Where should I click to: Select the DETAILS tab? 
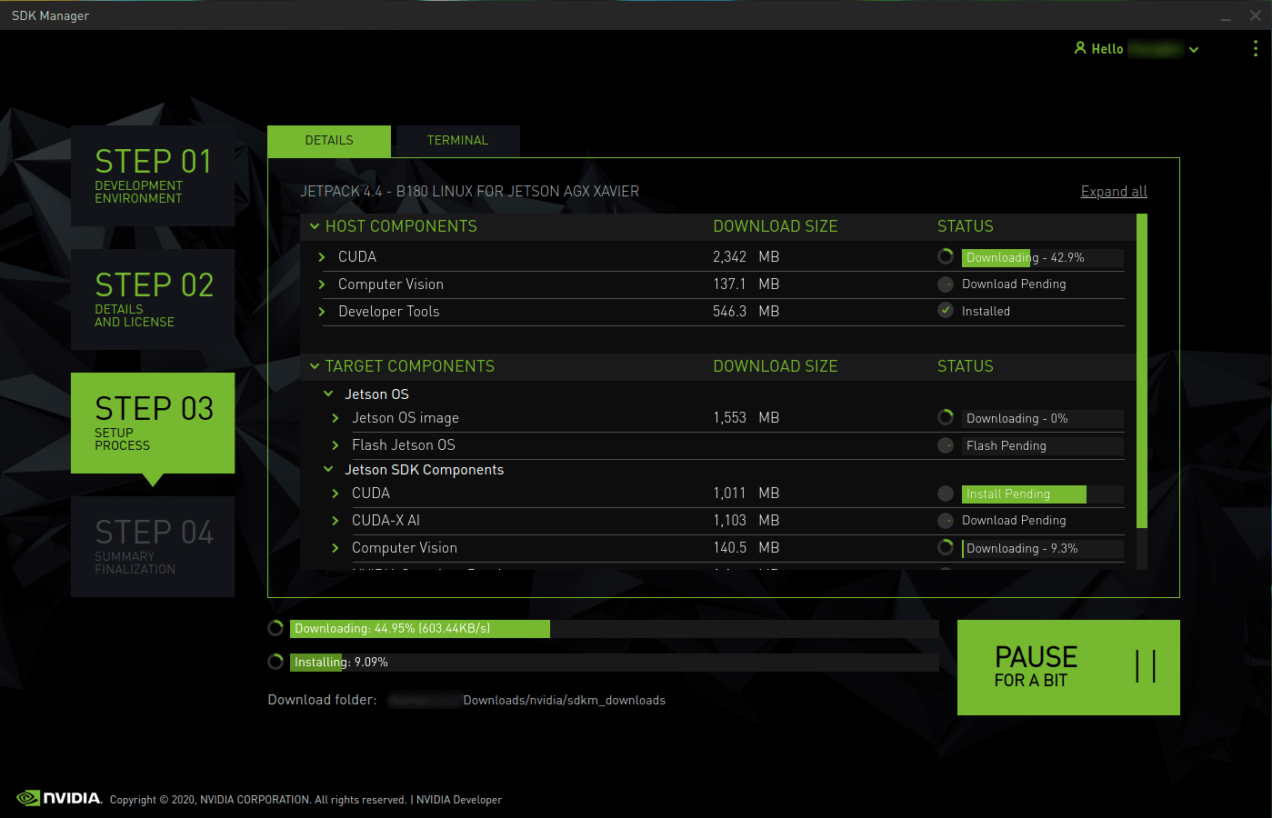[x=329, y=141]
